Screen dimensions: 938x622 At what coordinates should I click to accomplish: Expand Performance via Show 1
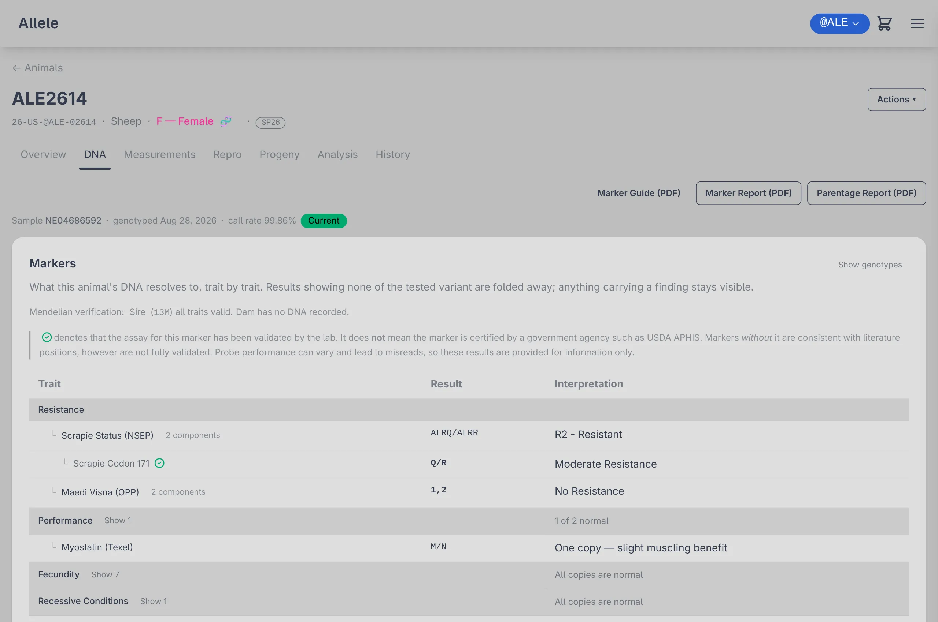point(118,520)
